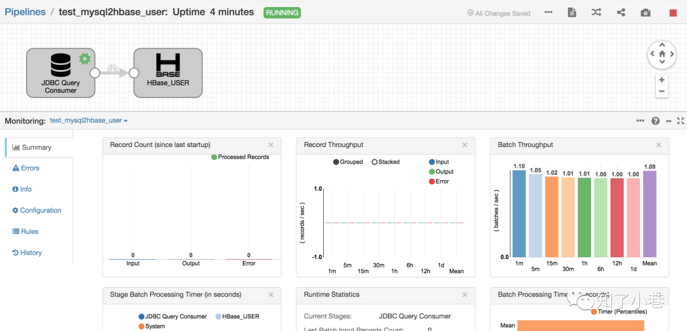Viewport: 687px width, 331px height.
Task: Select the Stacked radio option
Action: (385, 162)
